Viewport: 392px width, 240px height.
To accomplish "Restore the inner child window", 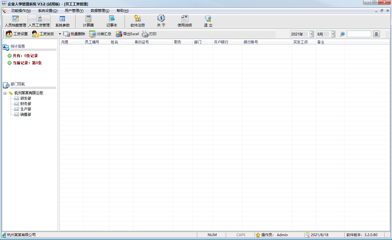I will 382,10.
